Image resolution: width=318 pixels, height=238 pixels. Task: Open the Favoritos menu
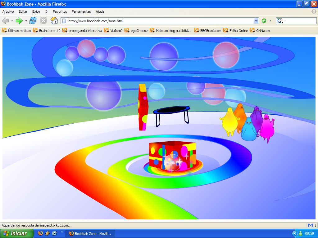click(60, 11)
